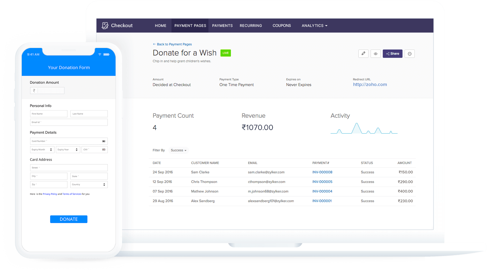This screenshot has width=487, height=272.
Task: Click the card icon in the Card Number field
Action: (x=104, y=141)
